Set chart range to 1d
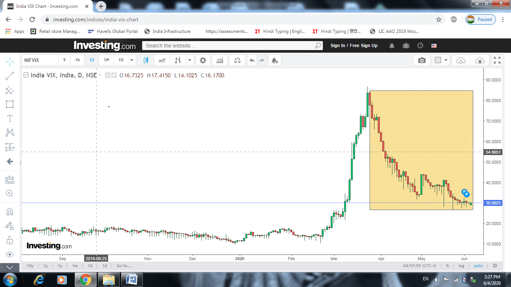The height and width of the screenshot is (287, 511). [105, 266]
